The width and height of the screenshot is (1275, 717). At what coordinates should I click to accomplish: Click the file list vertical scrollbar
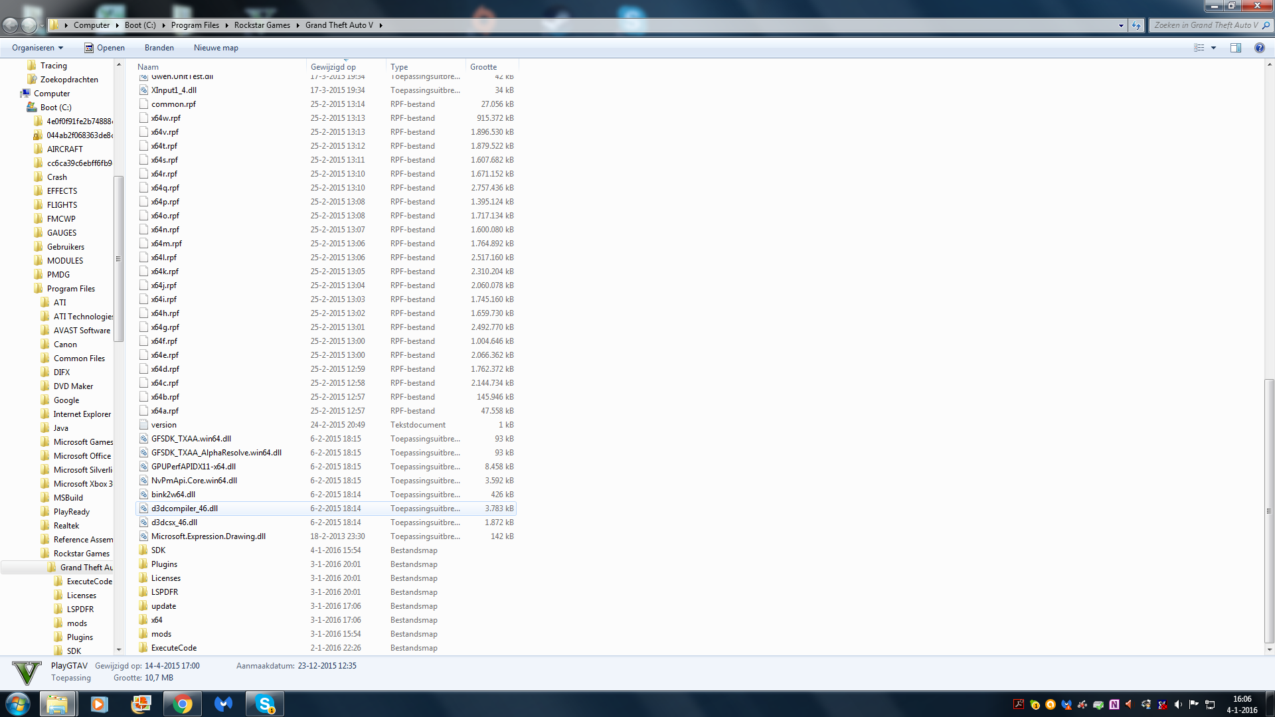click(1269, 511)
